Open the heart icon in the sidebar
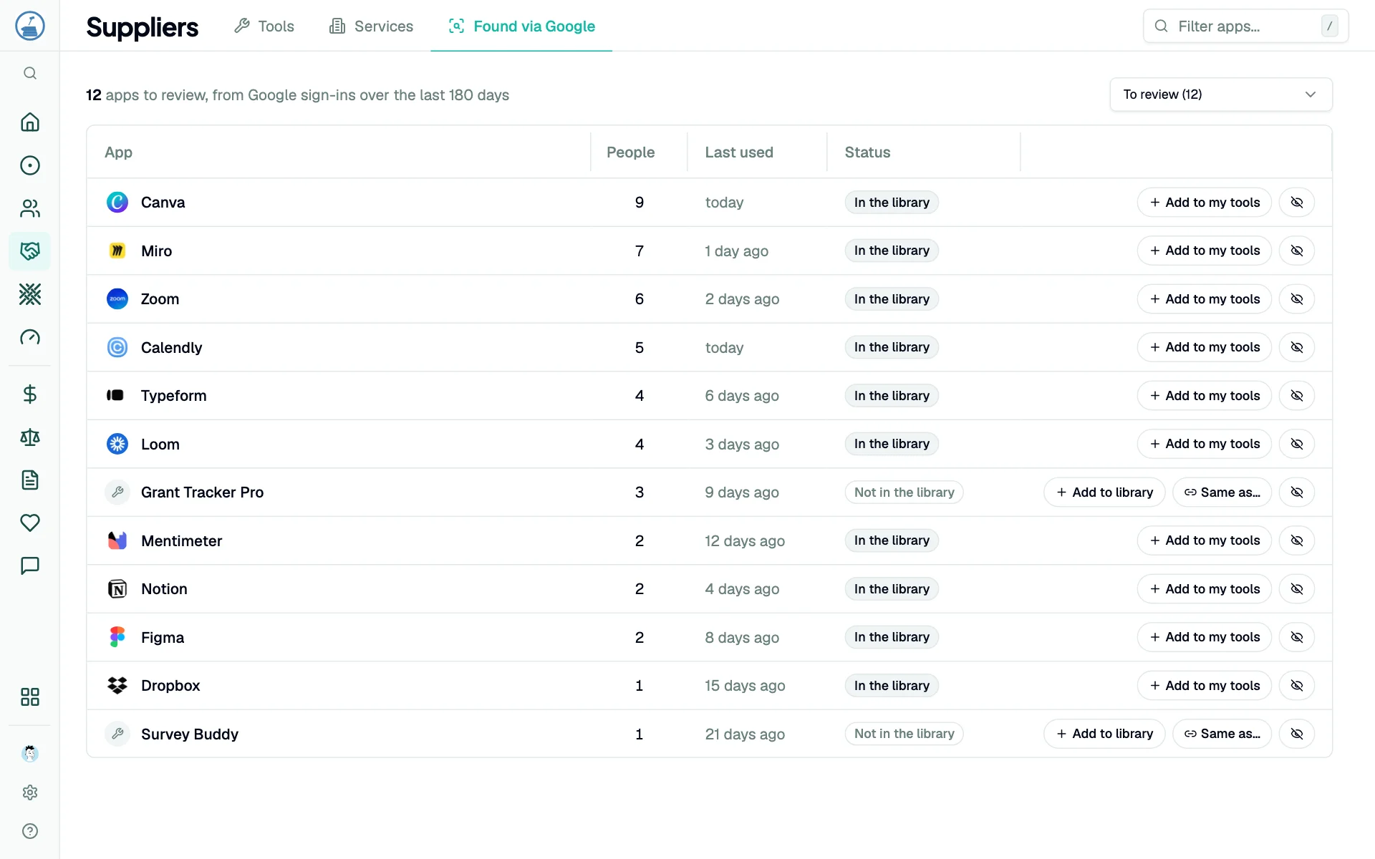1375x859 pixels. pyautogui.click(x=30, y=523)
